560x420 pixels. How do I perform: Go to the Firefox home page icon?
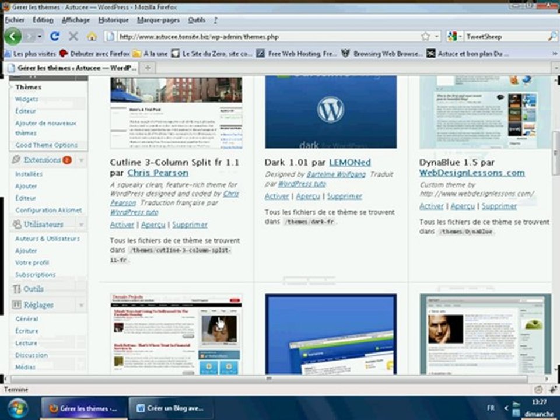[x=92, y=36]
